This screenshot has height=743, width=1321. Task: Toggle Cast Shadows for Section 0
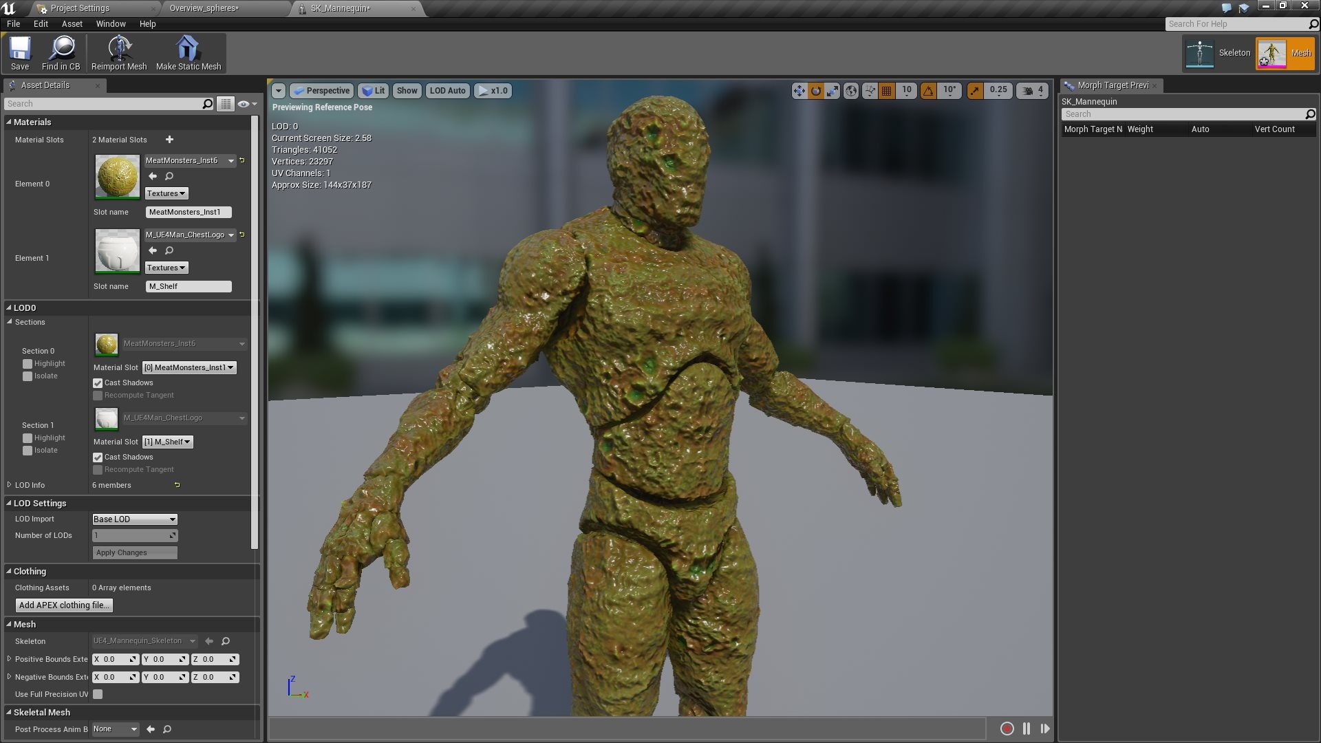pos(98,383)
